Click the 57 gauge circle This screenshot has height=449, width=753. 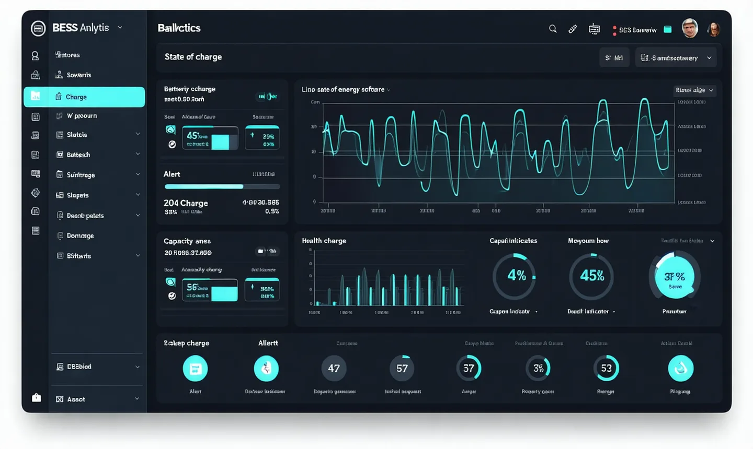tap(402, 369)
